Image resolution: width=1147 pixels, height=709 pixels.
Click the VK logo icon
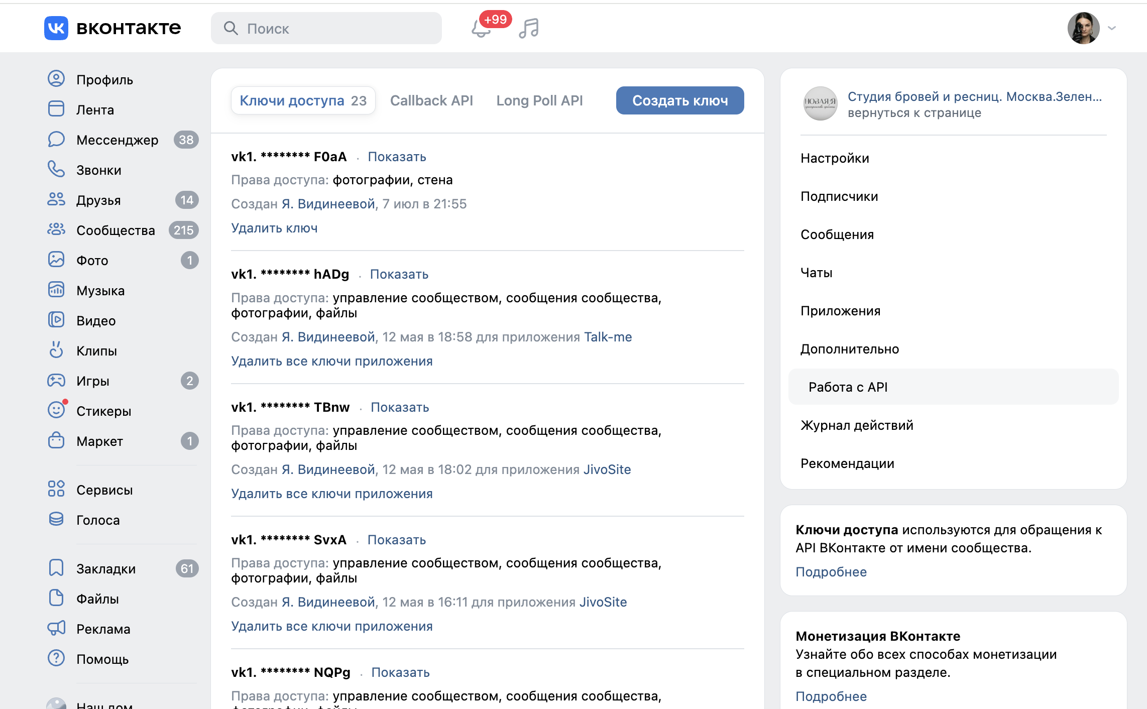click(x=56, y=28)
